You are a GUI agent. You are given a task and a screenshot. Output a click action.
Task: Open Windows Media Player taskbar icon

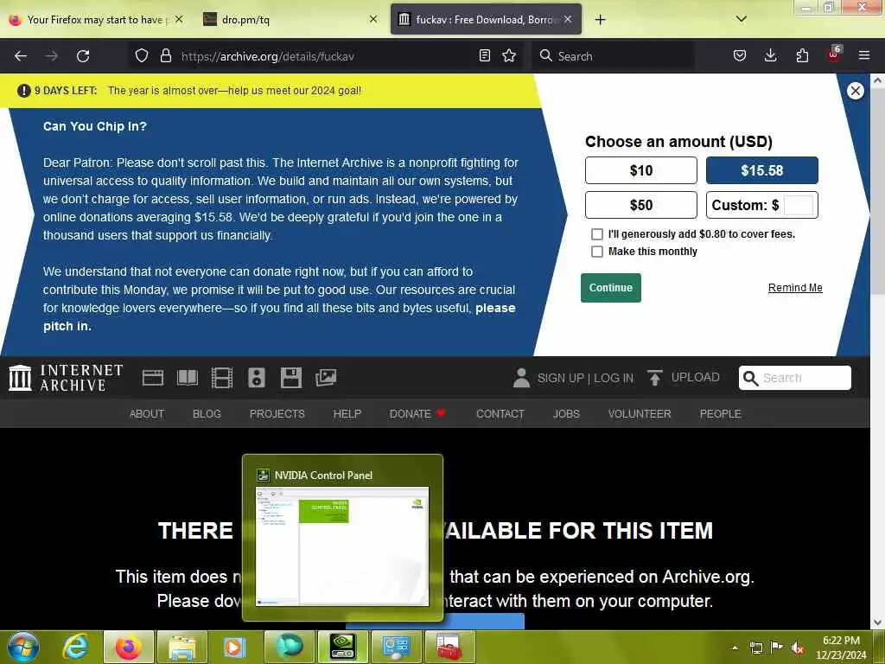pyautogui.click(x=235, y=647)
